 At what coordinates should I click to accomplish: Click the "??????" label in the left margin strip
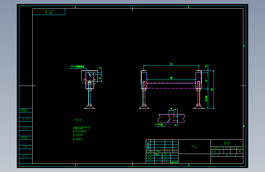tap(24, 110)
